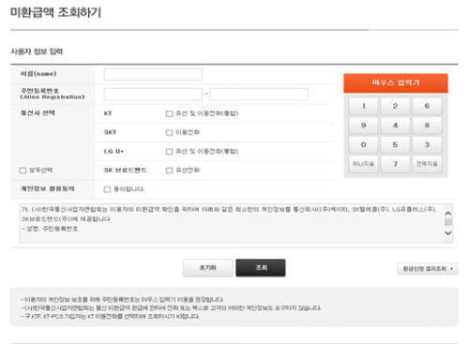This screenshot has width=469, height=344.
Task: Focus the first 주민등록번호 input box
Action: [153, 94]
